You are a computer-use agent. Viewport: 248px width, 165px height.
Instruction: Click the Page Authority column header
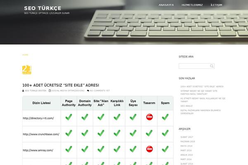(x=69, y=103)
